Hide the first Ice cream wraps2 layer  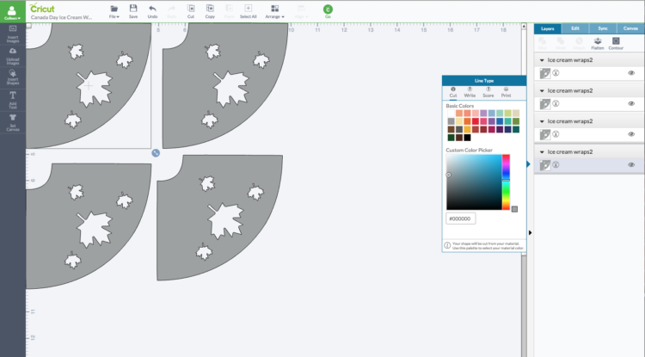coord(631,73)
